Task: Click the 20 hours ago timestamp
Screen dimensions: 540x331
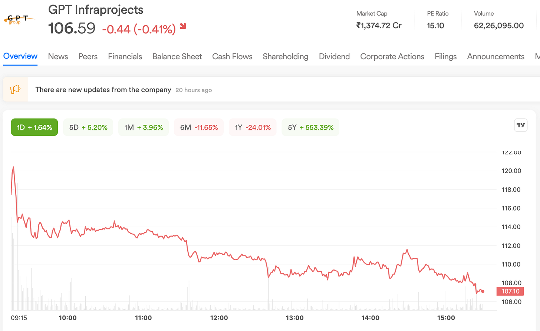Action: (x=194, y=90)
